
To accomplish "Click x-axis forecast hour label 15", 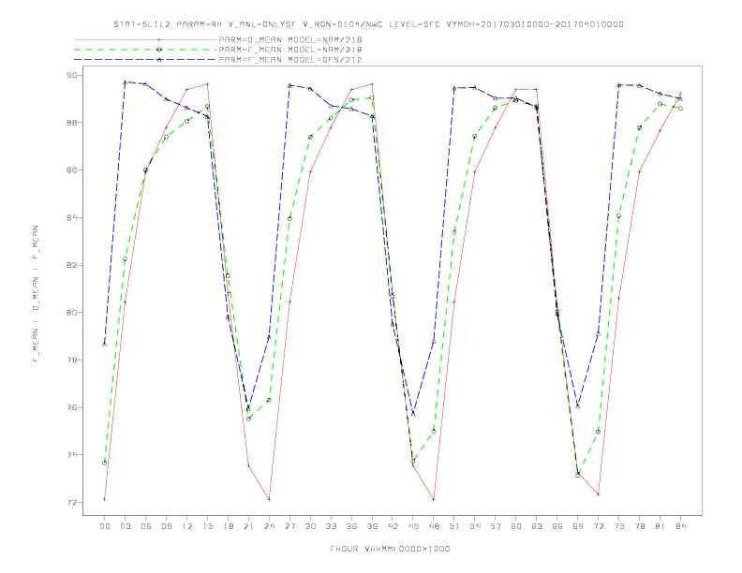I will pos(207,526).
